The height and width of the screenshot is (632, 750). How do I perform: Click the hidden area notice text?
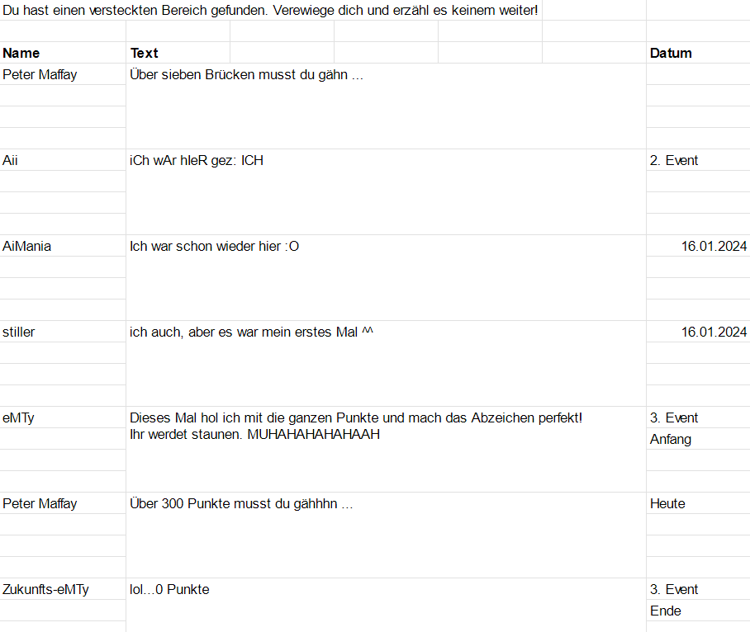pos(270,10)
